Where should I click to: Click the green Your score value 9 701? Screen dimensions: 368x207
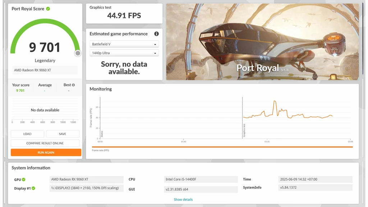pyautogui.click(x=20, y=91)
